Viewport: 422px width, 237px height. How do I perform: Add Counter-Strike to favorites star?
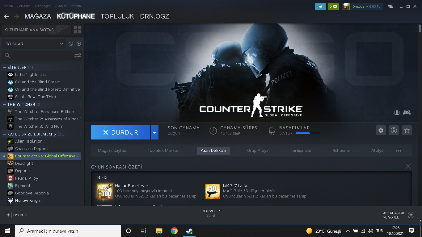(407, 130)
